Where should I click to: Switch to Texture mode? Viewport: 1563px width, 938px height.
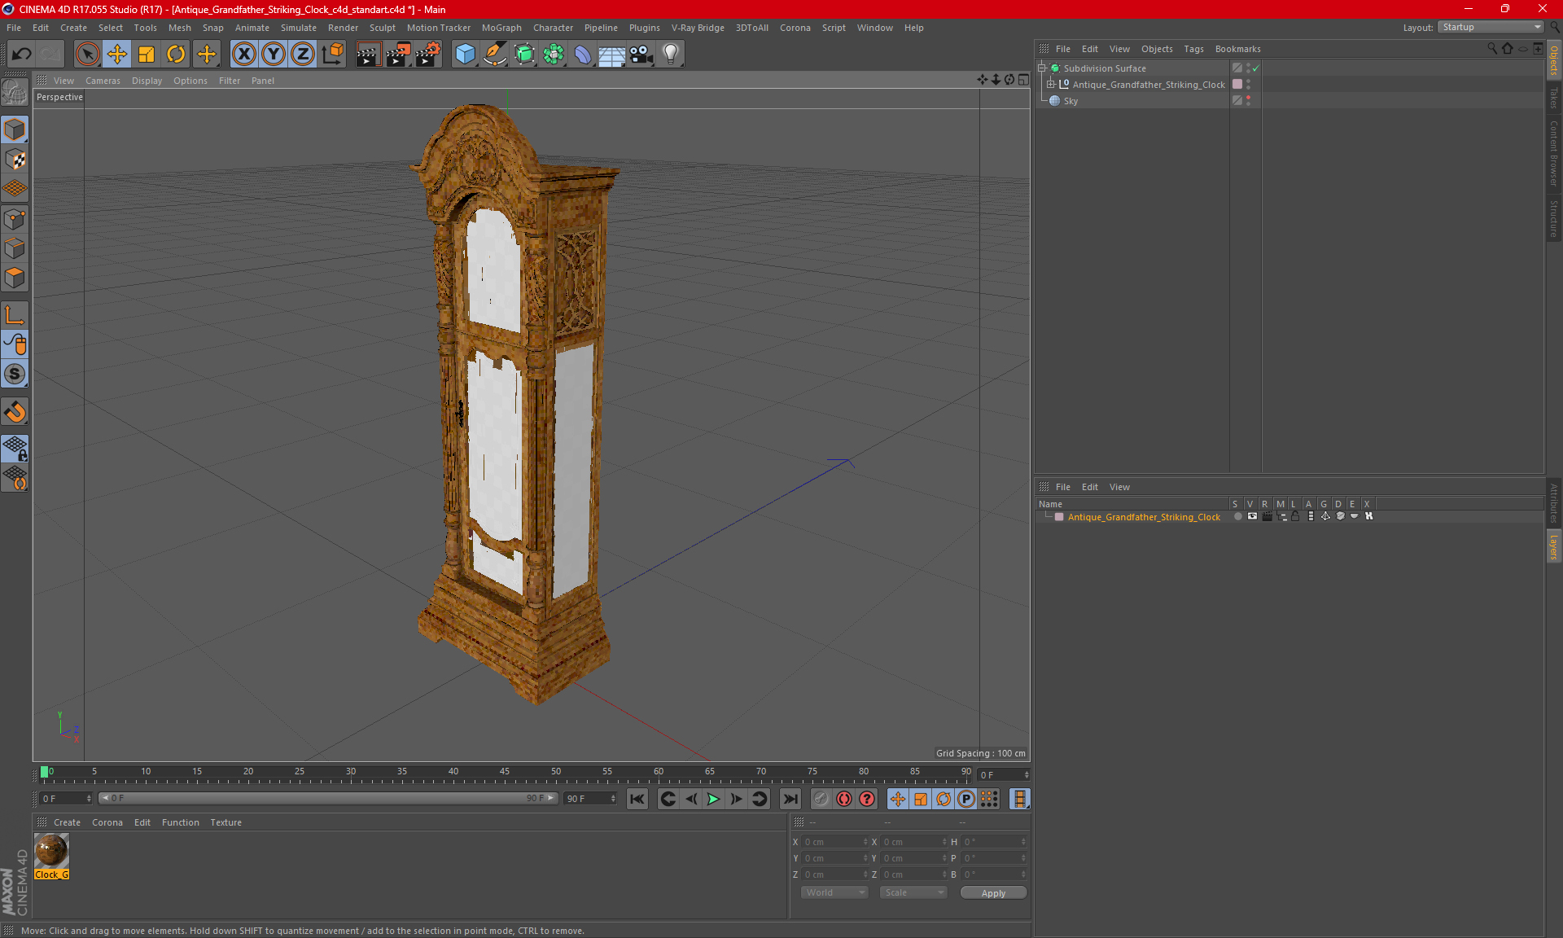tap(15, 160)
